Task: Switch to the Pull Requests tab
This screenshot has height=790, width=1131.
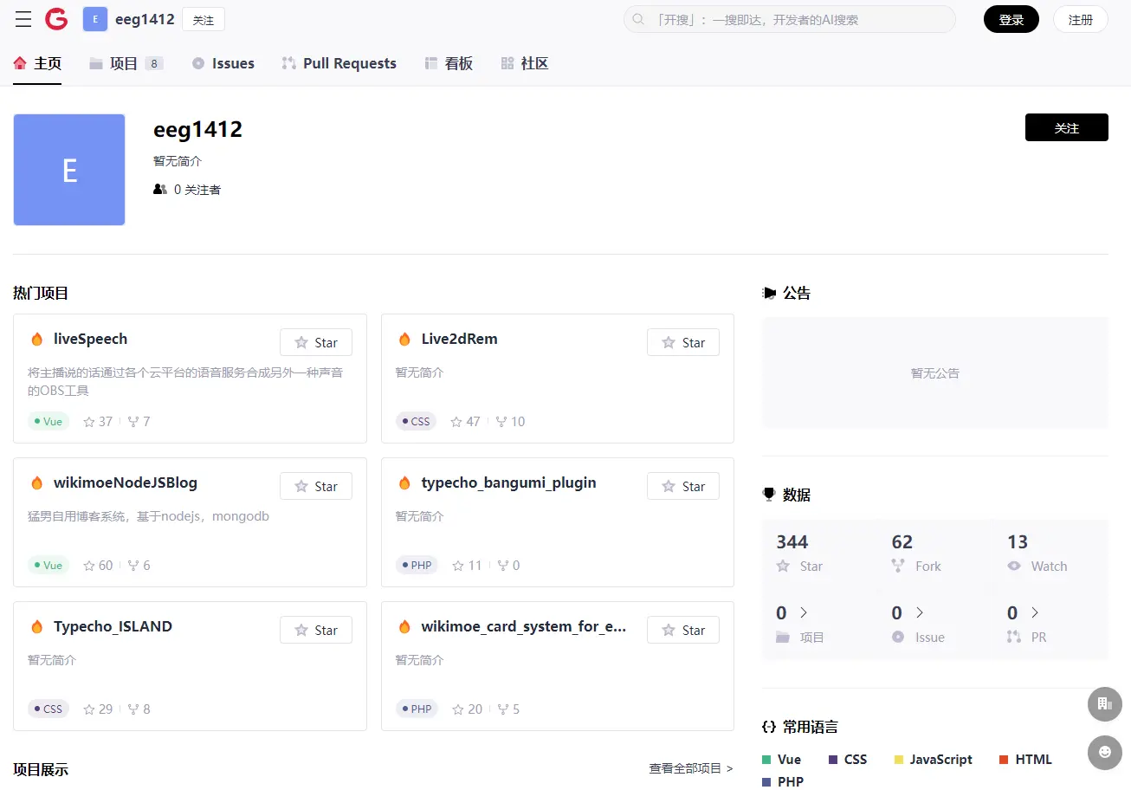Action: [x=339, y=63]
